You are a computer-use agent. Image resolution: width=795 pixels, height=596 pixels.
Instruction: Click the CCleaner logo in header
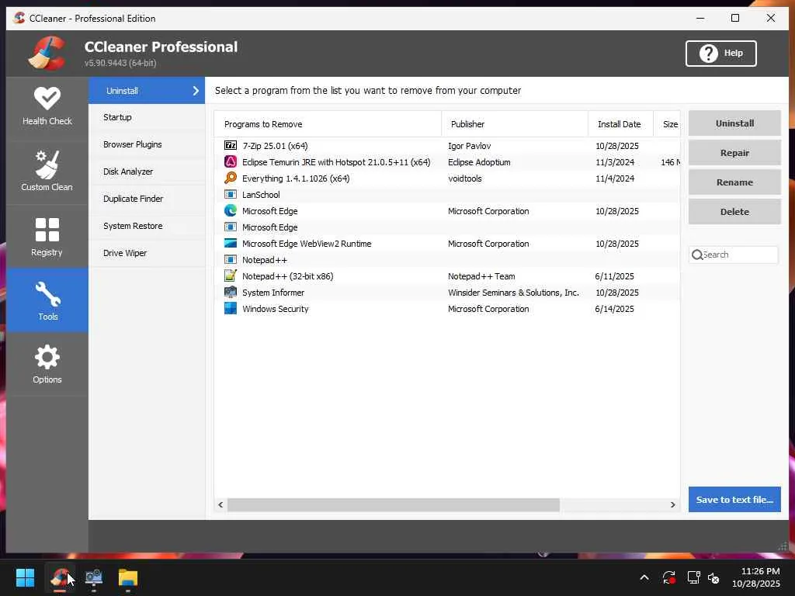coord(47,54)
